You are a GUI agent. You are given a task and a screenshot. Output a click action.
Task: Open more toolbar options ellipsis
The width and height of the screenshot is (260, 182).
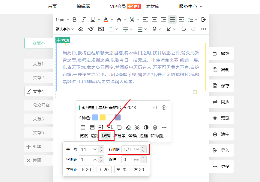pyautogui.click(x=203, y=29)
